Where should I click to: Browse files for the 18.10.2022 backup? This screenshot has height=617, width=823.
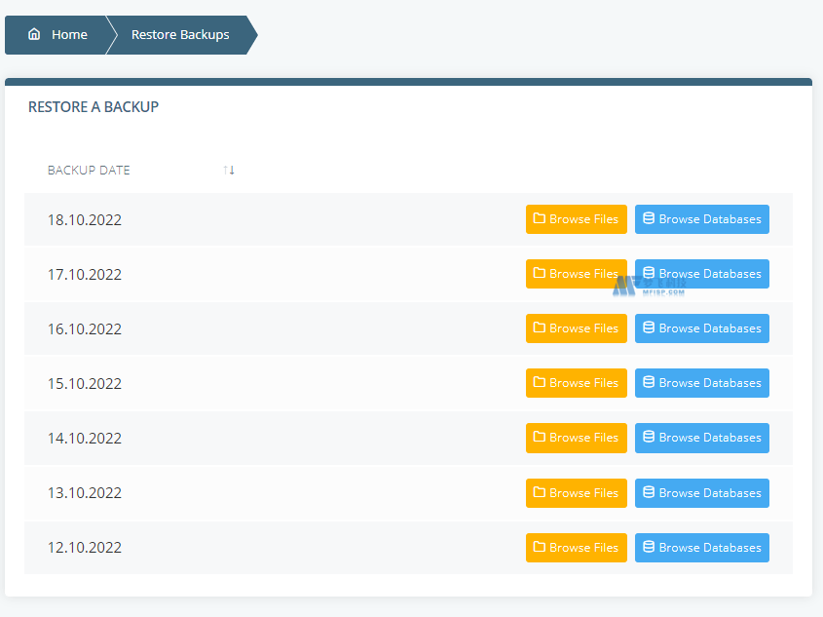point(576,219)
